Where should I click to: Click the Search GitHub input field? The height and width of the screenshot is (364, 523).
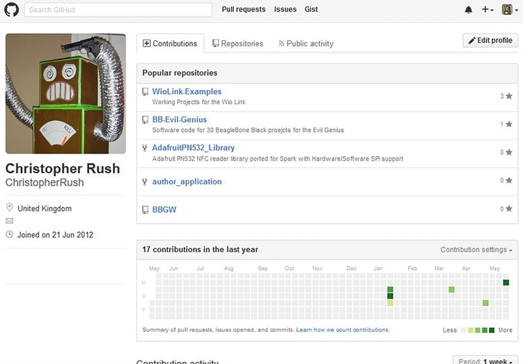click(118, 10)
